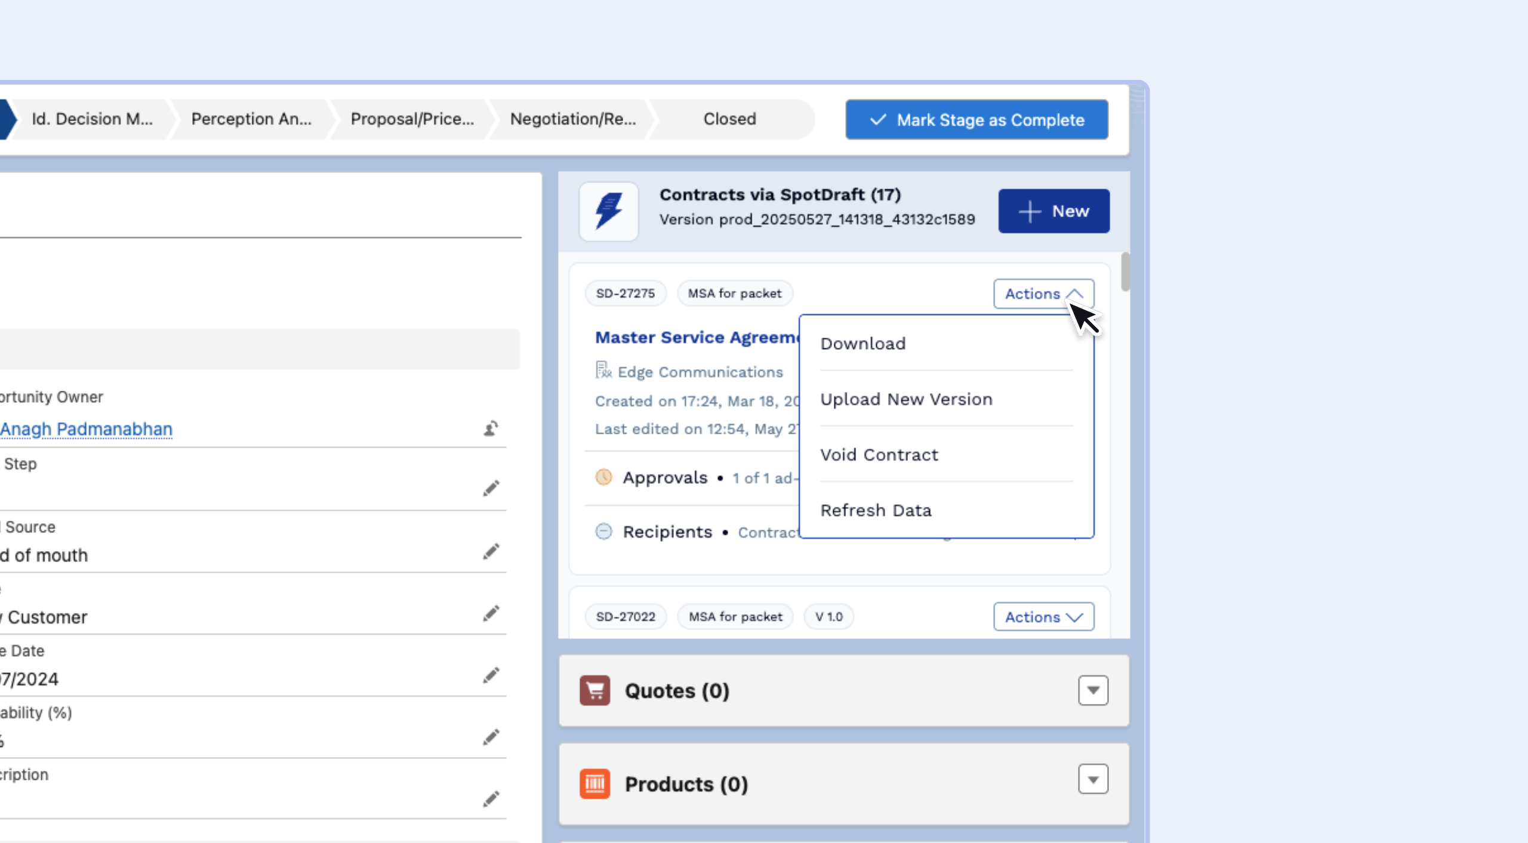Collapse the Actions menu for SD-27275
Image resolution: width=1528 pixels, height=843 pixels.
pyautogui.click(x=1043, y=294)
